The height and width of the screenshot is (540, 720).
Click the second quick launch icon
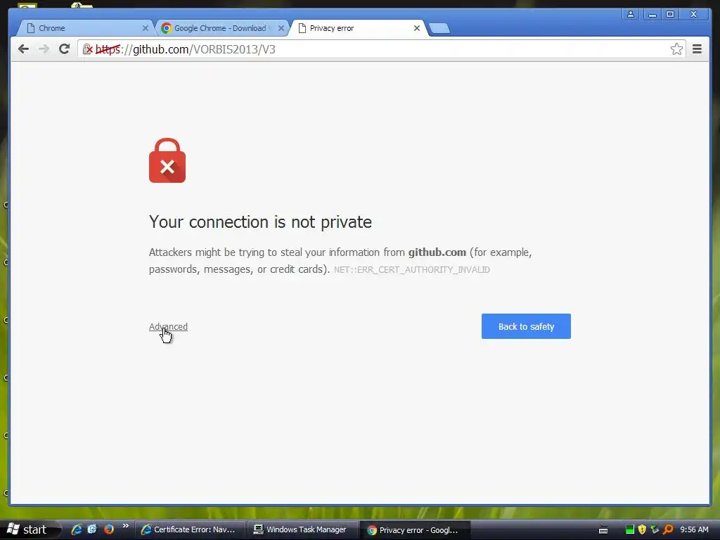92,529
